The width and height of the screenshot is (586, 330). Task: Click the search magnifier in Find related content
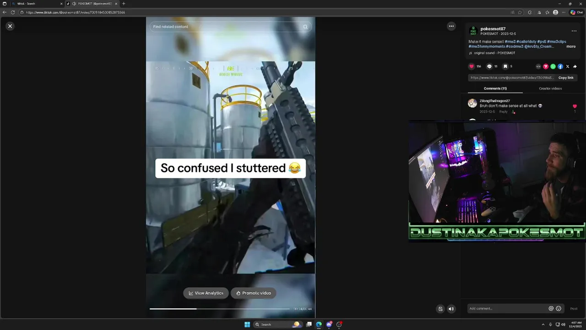(305, 27)
